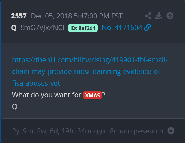Click the download post icon

tap(159, 16)
